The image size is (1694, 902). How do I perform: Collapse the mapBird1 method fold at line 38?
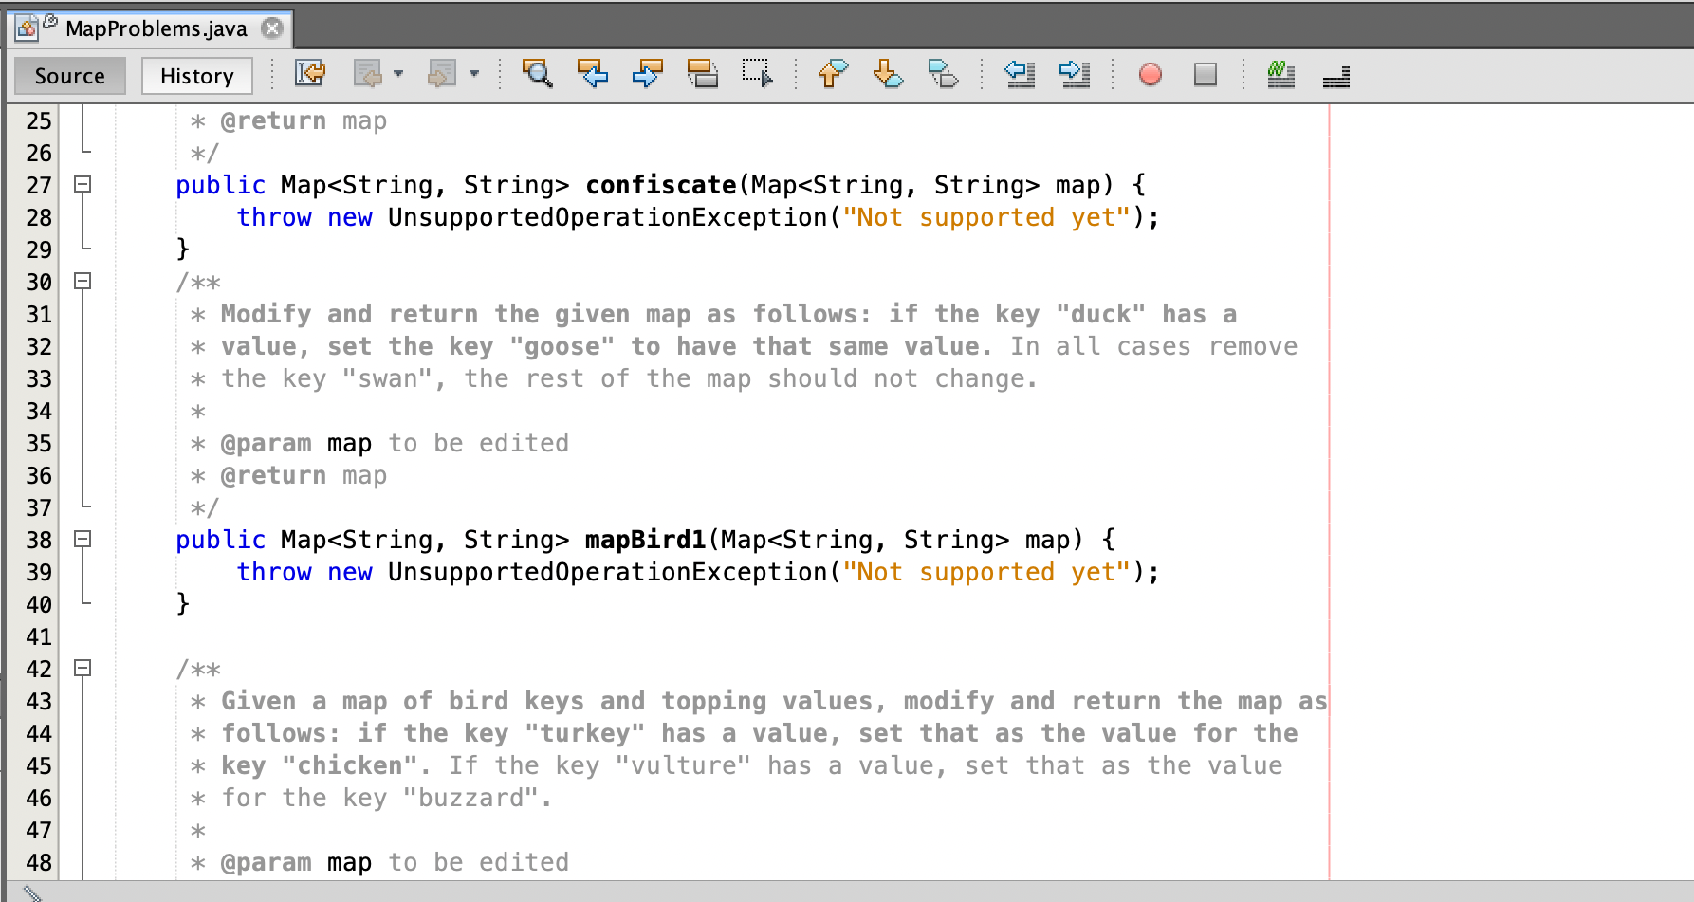pyautogui.click(x=83, y=539)
